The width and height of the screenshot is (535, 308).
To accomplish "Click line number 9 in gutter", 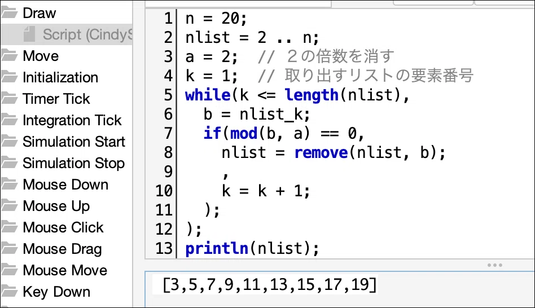I will point(168,171).
